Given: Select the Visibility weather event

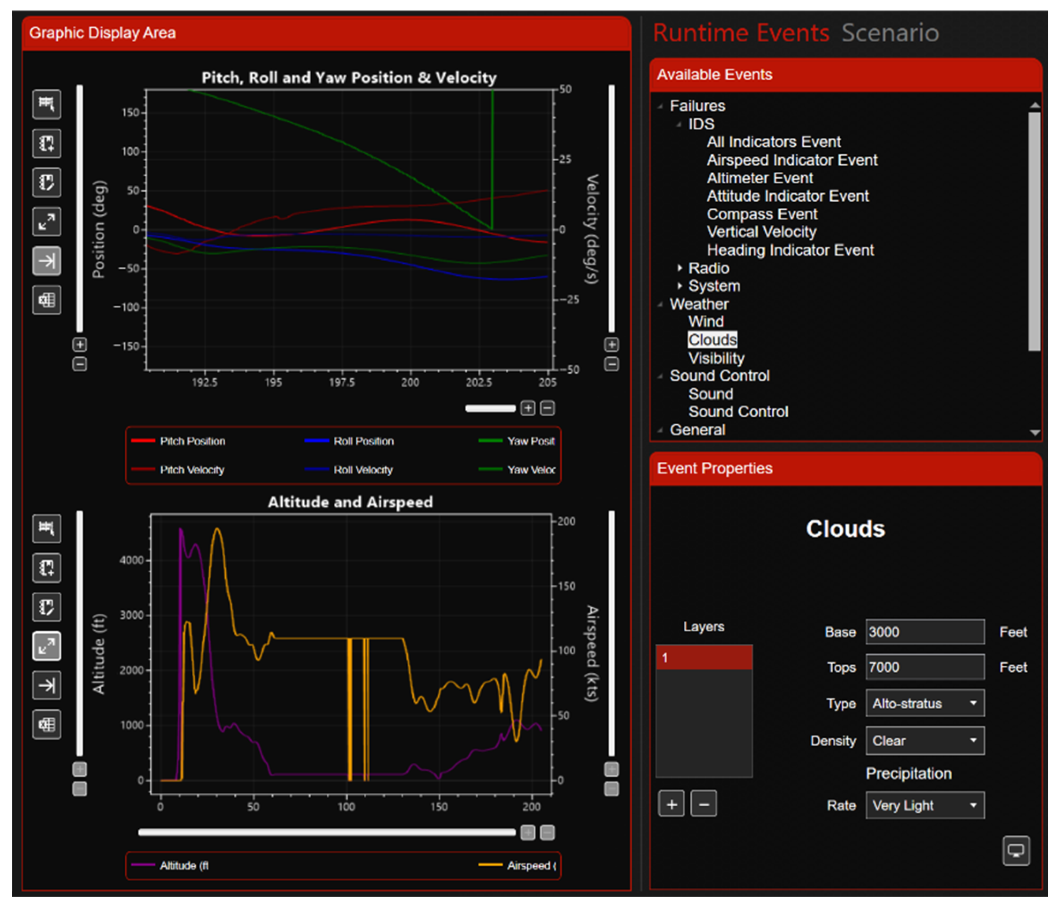Looking at the screenshot, I should [x=716, y=358].
